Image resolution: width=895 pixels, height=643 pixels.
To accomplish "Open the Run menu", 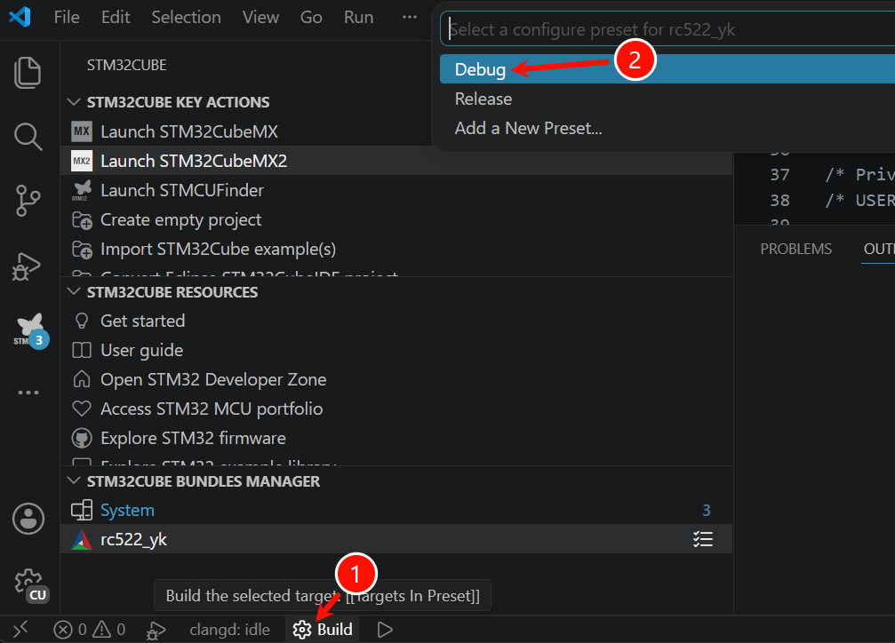I will pos(358,17).
